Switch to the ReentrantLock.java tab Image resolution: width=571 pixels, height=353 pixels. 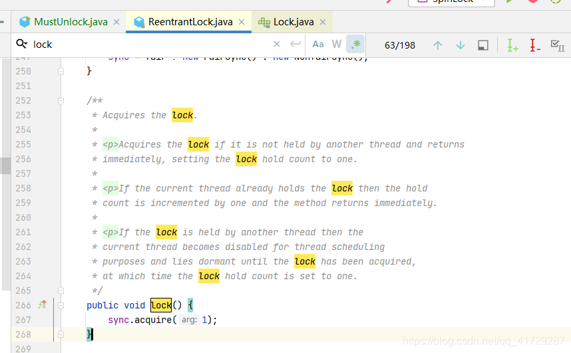(190, 22)
